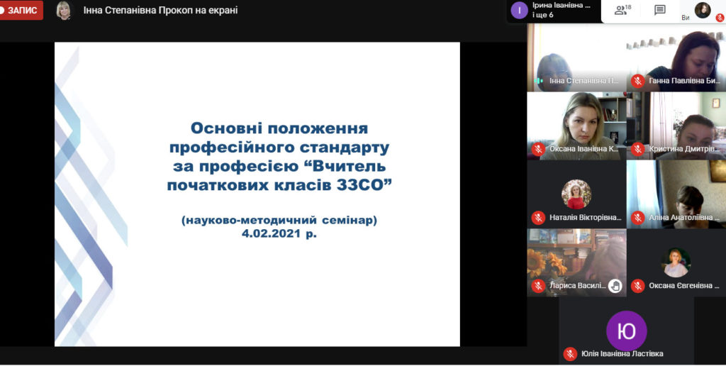The image size is (726, 366).
Task: Click muted mic icon on Кристина Дмитрівна tile
Action: point(638,149)
